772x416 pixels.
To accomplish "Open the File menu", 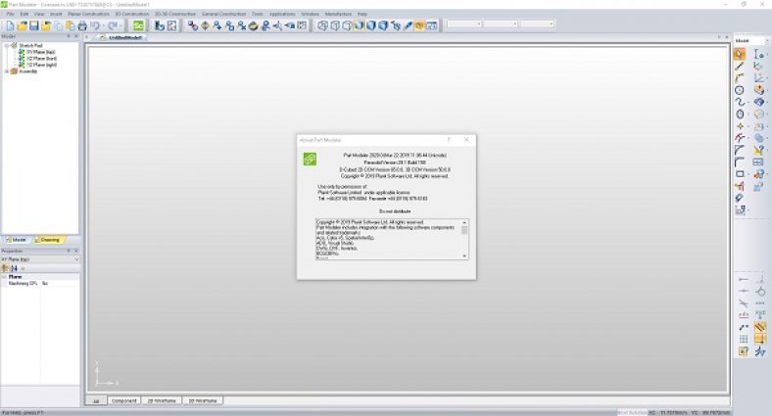I will coord(11,14).
